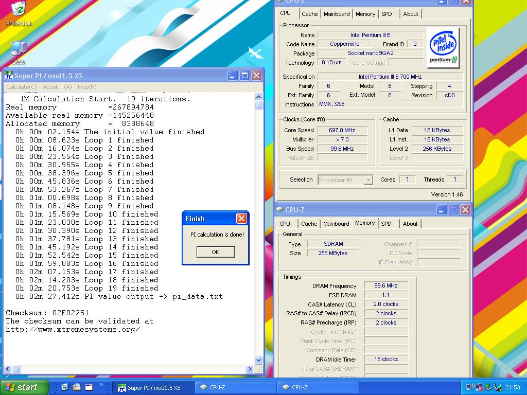Click the PI value output pi_data.txt line

pos(119,297)
